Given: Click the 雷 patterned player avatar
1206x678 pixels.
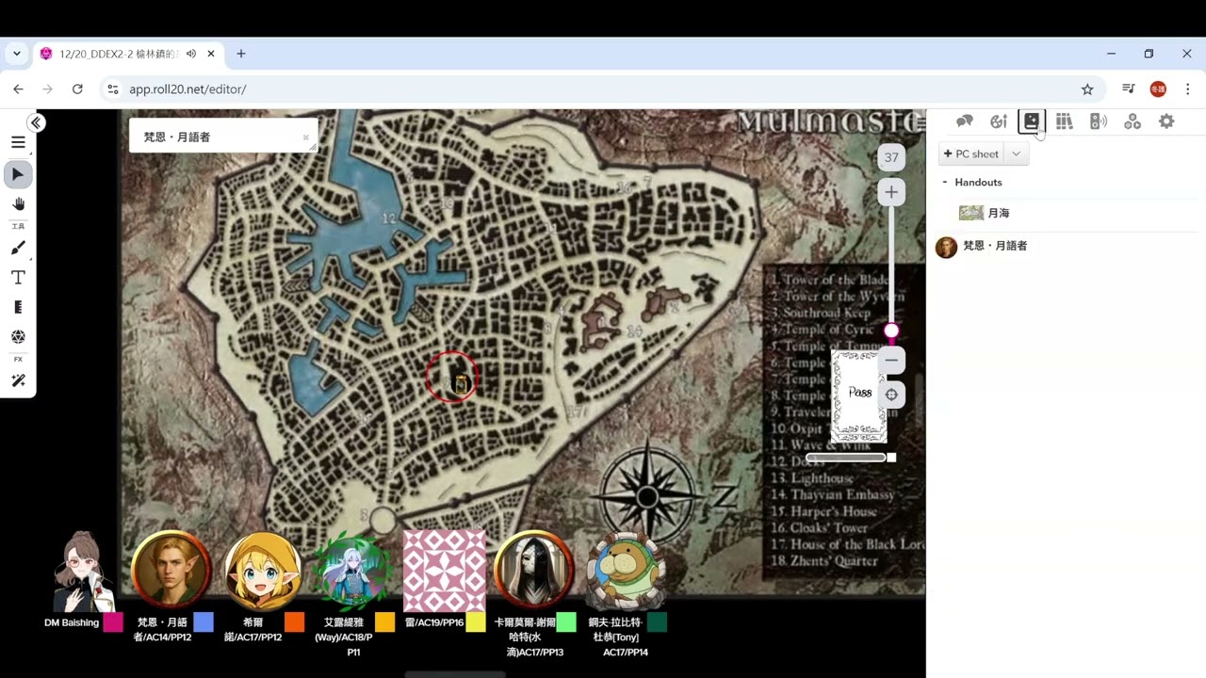Looking at the screenshot, I should (444, 570).
